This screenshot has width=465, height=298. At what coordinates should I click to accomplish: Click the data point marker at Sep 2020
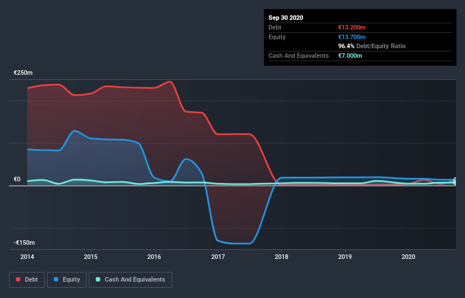click(x=456, y=181)
